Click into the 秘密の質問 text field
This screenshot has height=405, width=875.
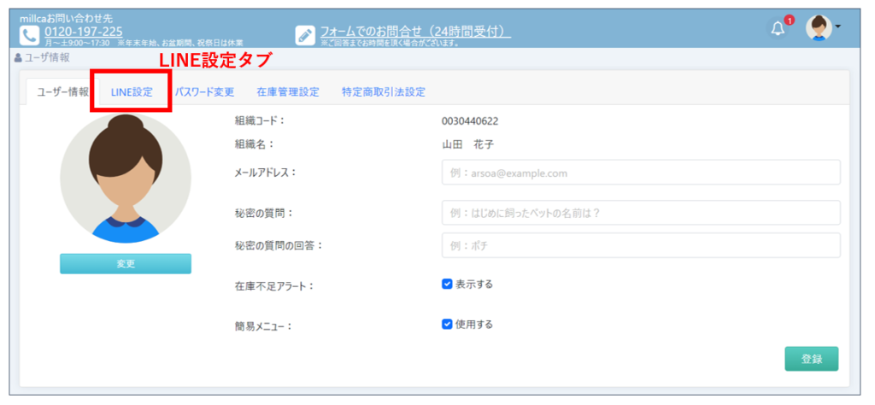(641, 213)
